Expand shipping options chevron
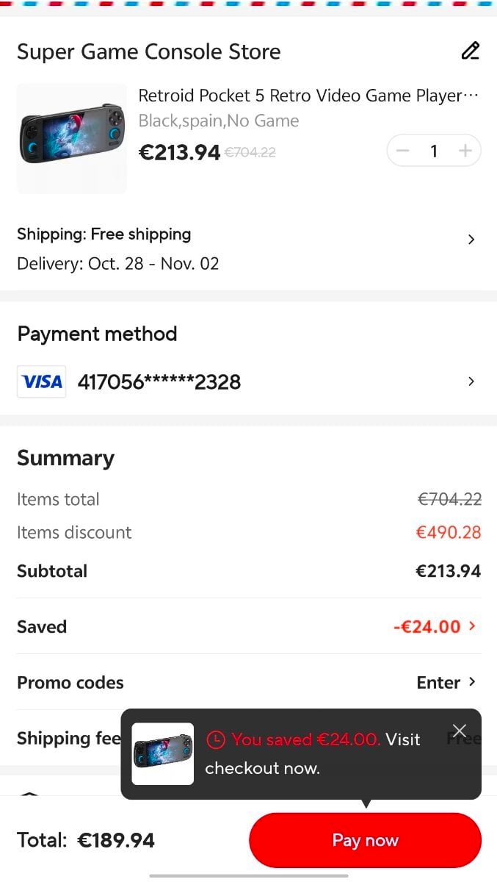Viewport: 497px width, 882px height. click(x=471, y=240)
